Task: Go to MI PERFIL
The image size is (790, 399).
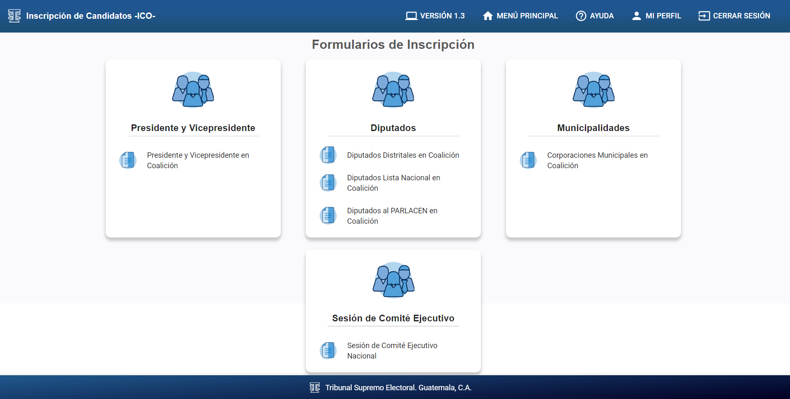Action: point(656,16)
